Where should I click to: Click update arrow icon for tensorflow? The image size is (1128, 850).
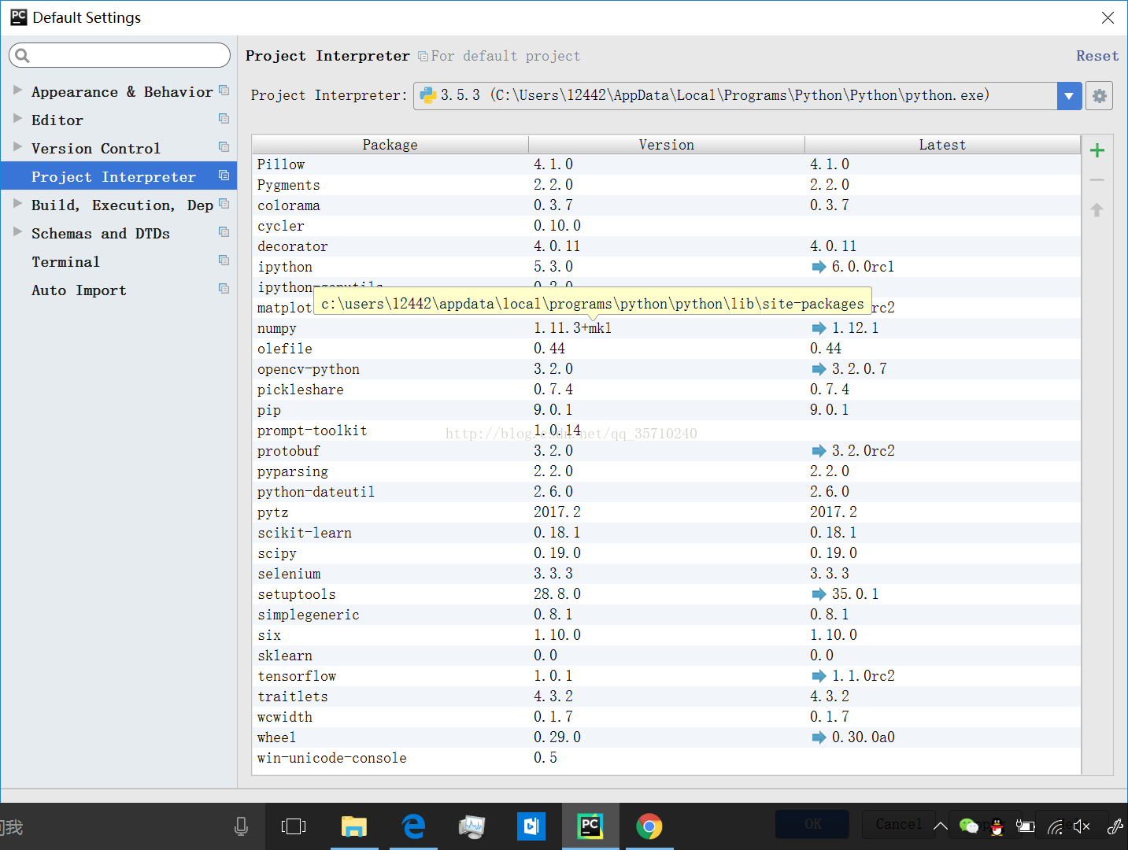coord(819,676)
